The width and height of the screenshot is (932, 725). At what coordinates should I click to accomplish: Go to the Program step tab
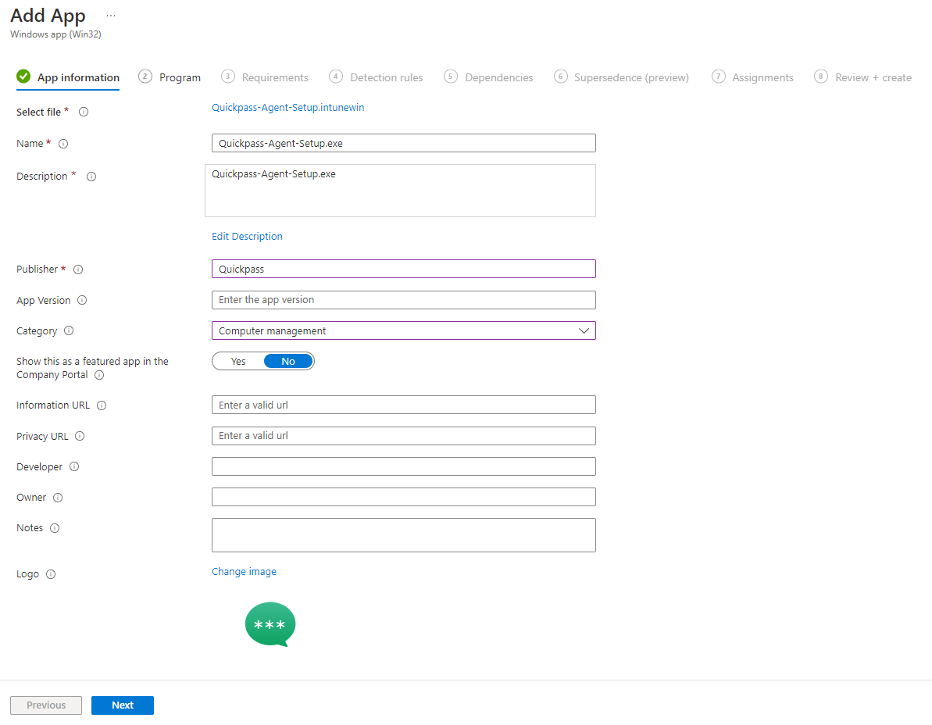pyautogui.click(x=170, y=77)
